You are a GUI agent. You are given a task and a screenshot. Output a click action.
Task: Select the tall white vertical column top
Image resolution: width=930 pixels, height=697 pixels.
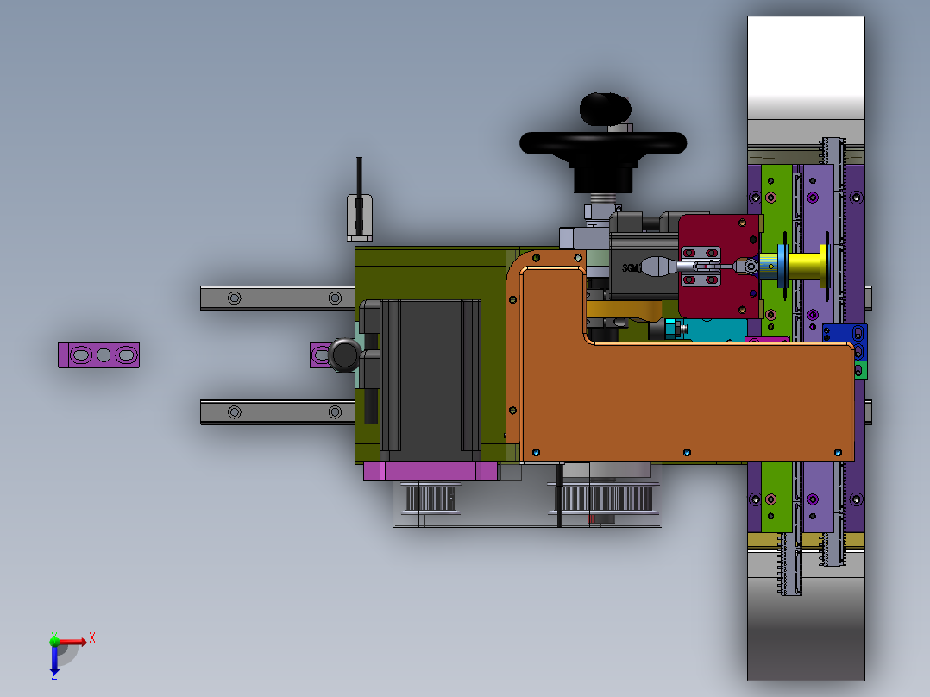[806, 67]
